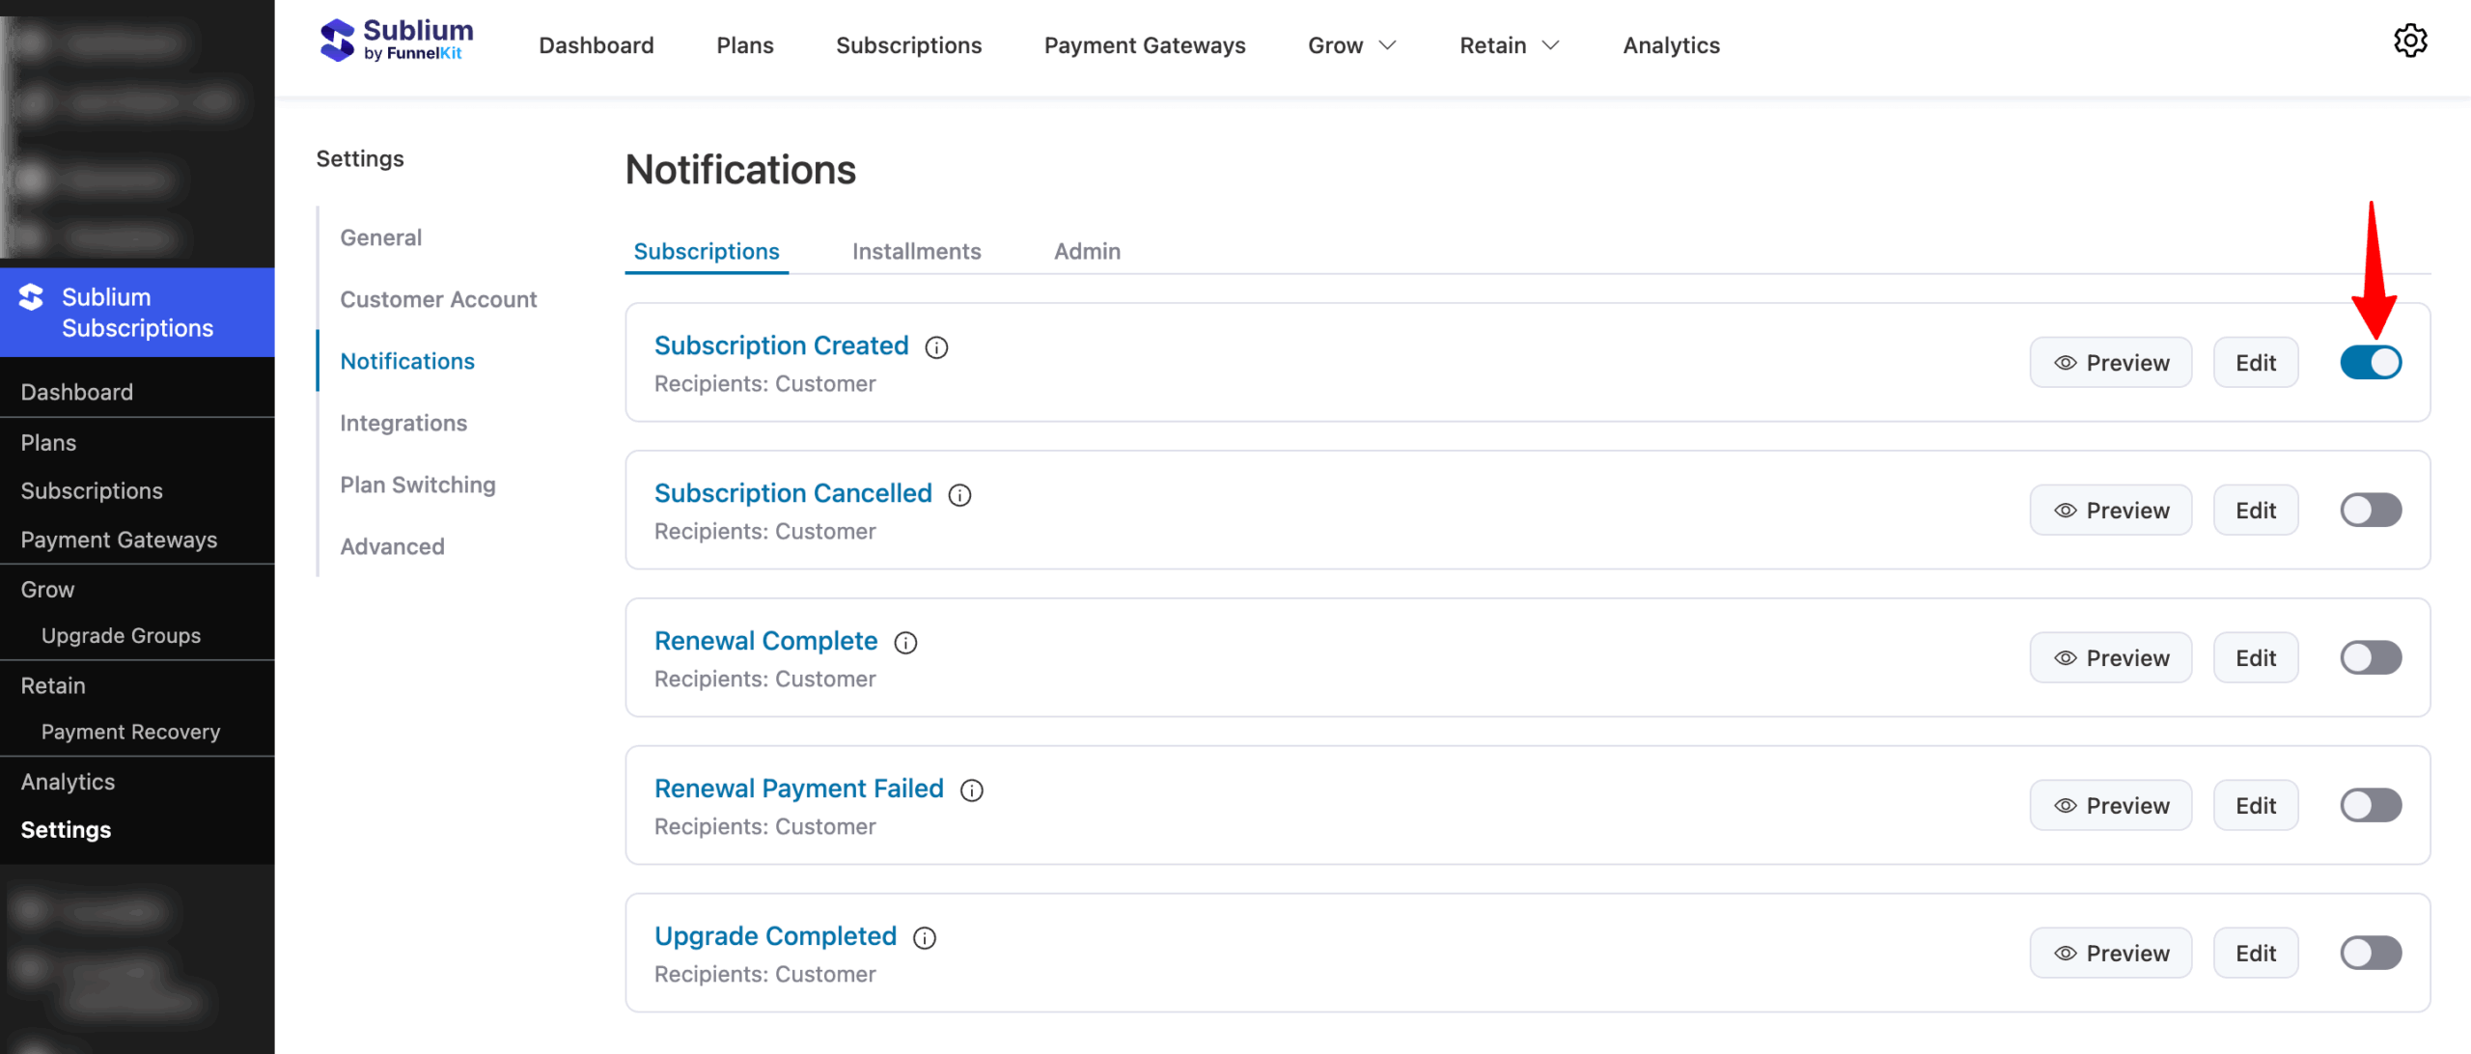Expand the Grow dropdown in top navigation
This screenshot has height=1054, width=2471.
[1351, 45]
